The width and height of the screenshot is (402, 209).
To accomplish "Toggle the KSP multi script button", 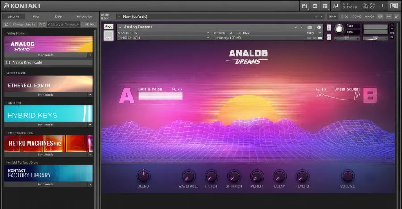I will [381, 16].
